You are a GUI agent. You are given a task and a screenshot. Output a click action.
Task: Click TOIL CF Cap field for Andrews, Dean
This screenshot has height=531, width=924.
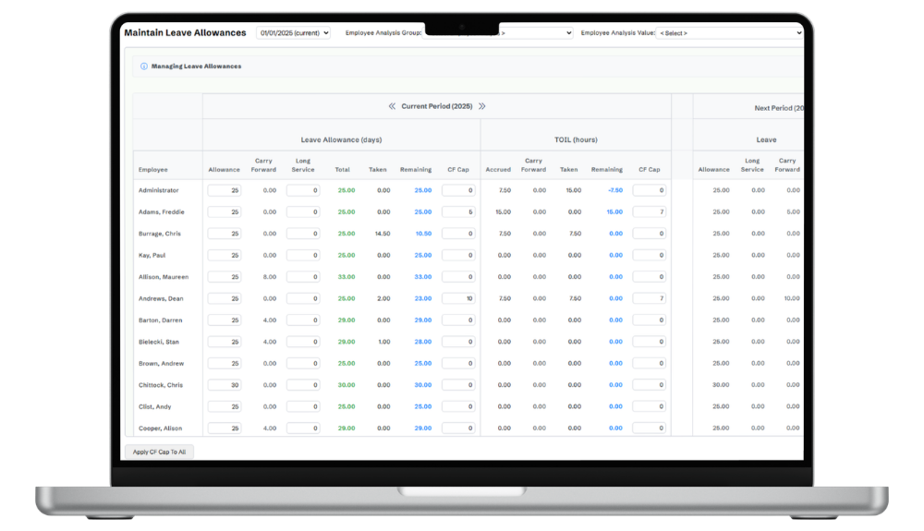click(650, 298)
